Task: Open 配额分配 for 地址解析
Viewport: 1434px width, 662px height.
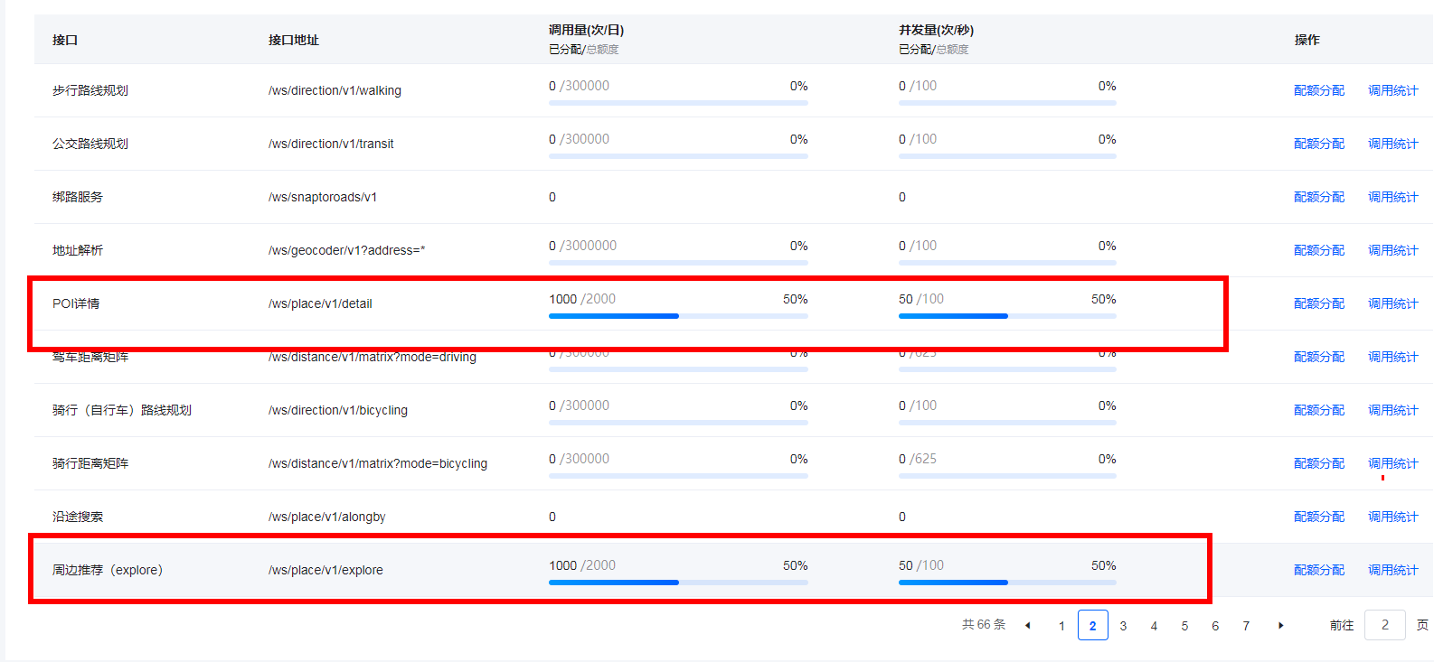Action: coord(1318,250)
